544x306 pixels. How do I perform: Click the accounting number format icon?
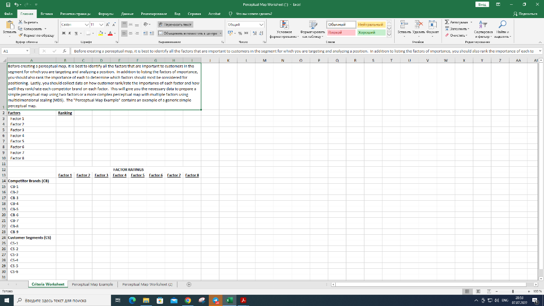tap(231, 33)
